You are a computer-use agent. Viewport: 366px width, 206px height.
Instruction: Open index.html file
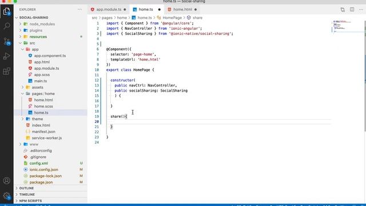tap(41, 125)
